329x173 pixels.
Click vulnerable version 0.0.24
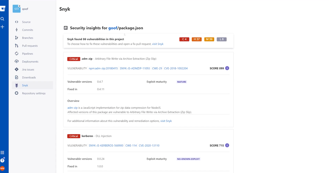point(101,159)
